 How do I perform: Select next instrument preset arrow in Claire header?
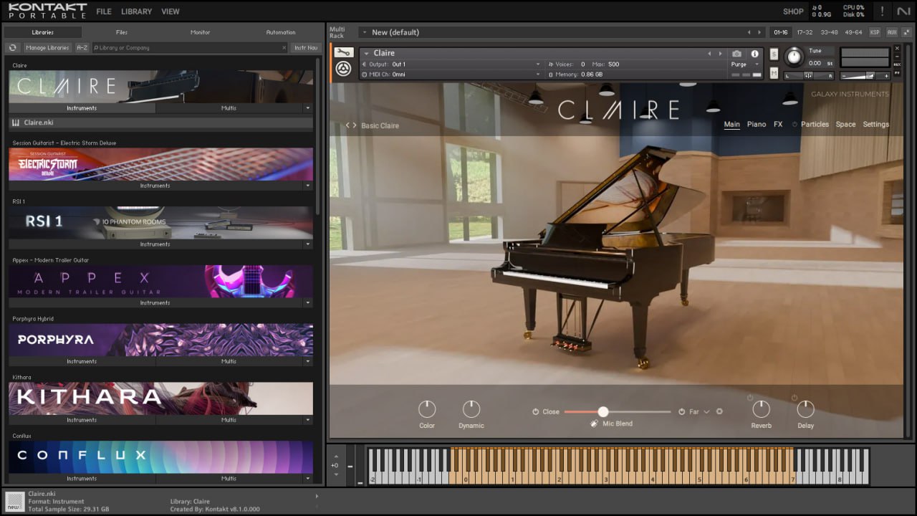pos(719,54)
